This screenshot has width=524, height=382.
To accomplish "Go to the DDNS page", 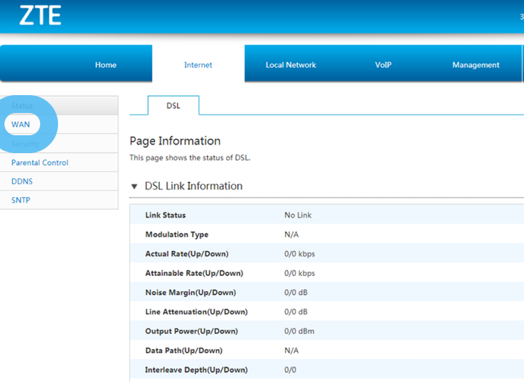I will (x=22, y=181).
